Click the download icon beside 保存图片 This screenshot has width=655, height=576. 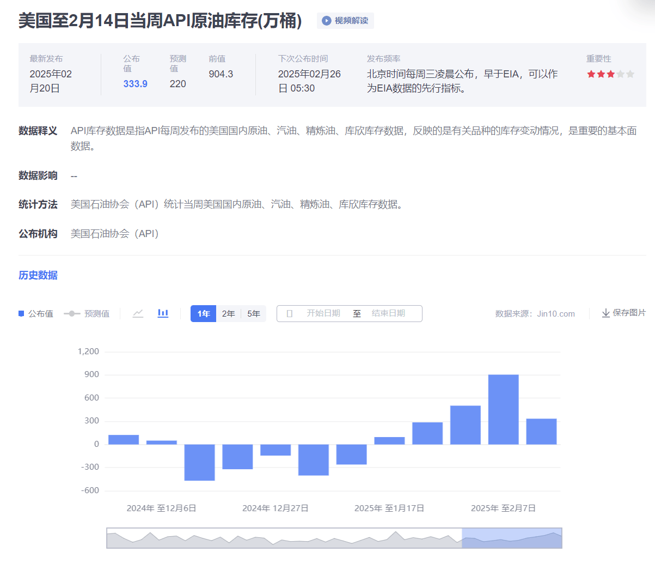tap(605, 313)
